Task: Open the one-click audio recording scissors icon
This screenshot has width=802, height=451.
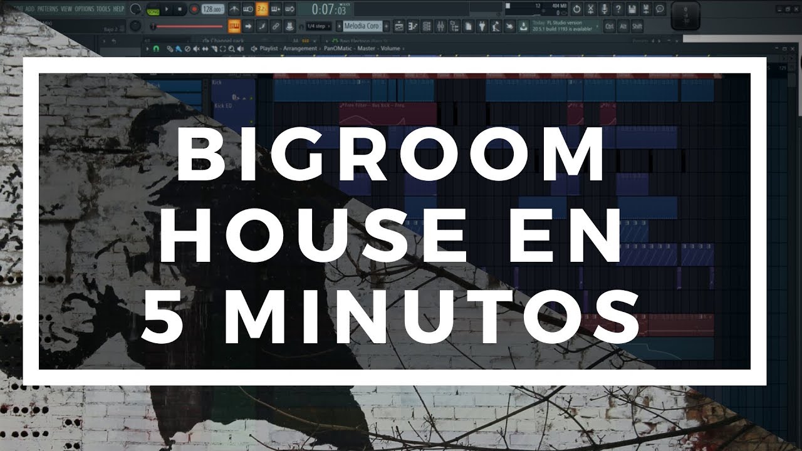Action: click(x=590, y=9)
